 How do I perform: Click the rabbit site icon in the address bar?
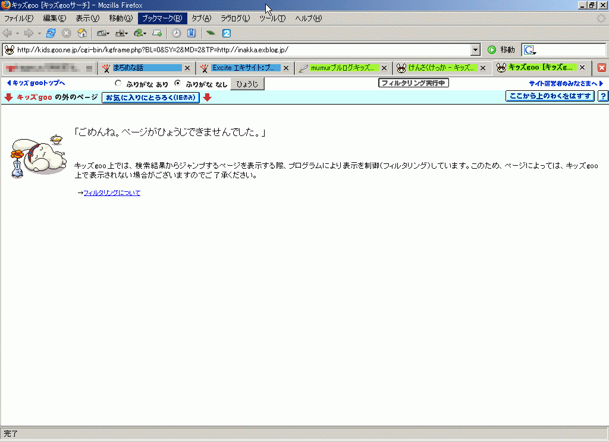coord(10,50)
